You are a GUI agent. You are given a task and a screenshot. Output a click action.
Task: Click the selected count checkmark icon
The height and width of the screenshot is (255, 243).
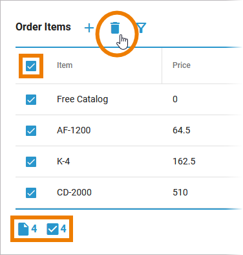click(x=52, y=229)
